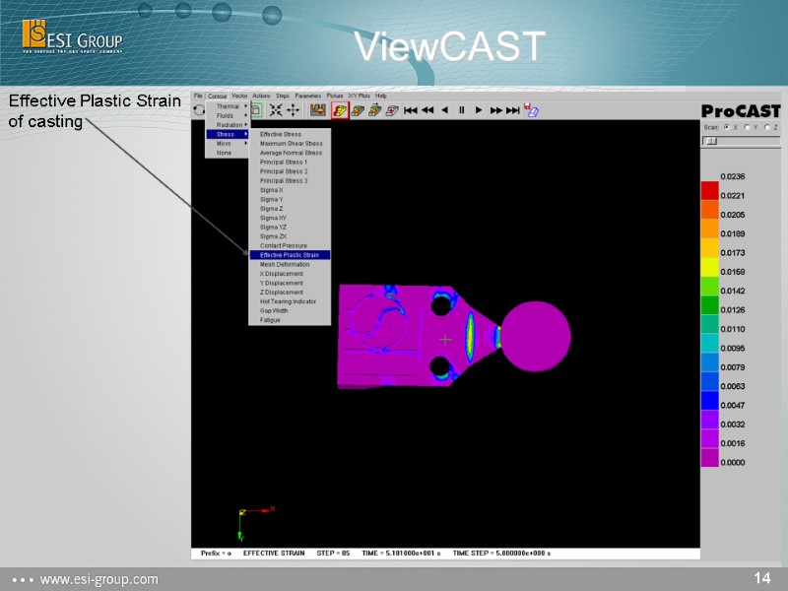
Task: Select the rewind to first step playback icon
Action: [x=411, y=109]
